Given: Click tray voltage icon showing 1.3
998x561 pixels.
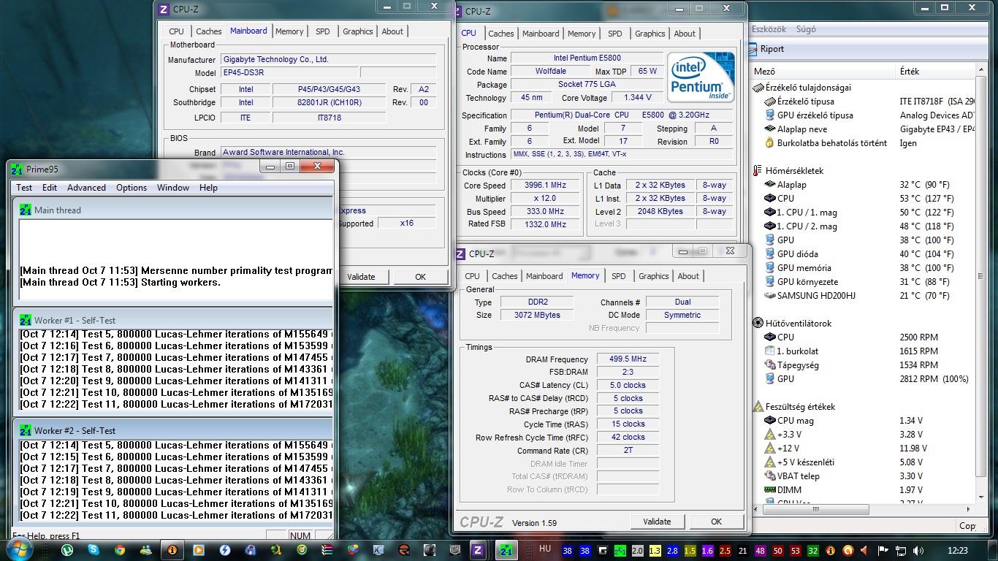Looking at the screenshot, I should 655,551.
